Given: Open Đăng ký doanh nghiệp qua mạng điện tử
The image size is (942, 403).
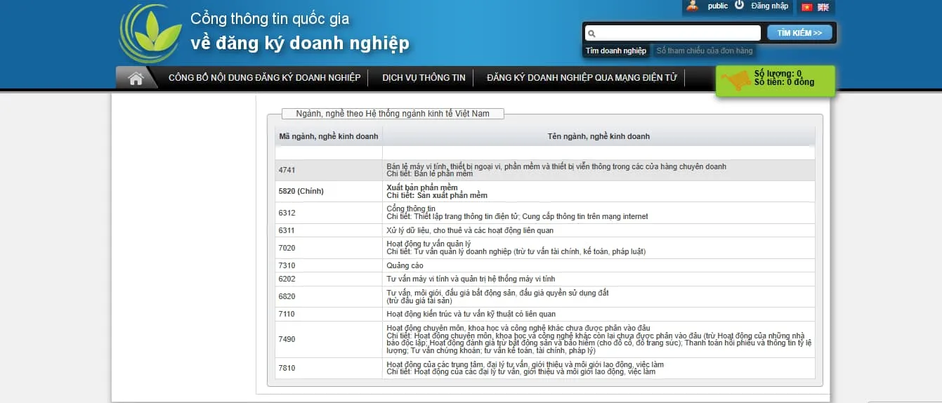Looking at the screenshot, I should point(582,78).
